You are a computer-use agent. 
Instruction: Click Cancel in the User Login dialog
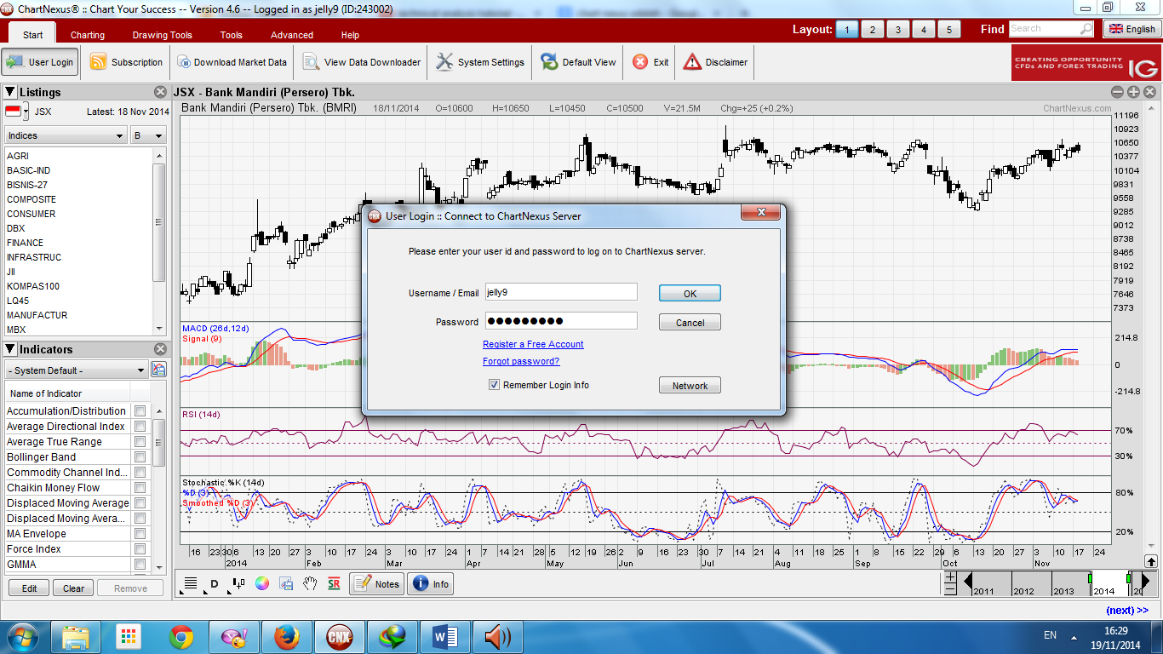690,323
